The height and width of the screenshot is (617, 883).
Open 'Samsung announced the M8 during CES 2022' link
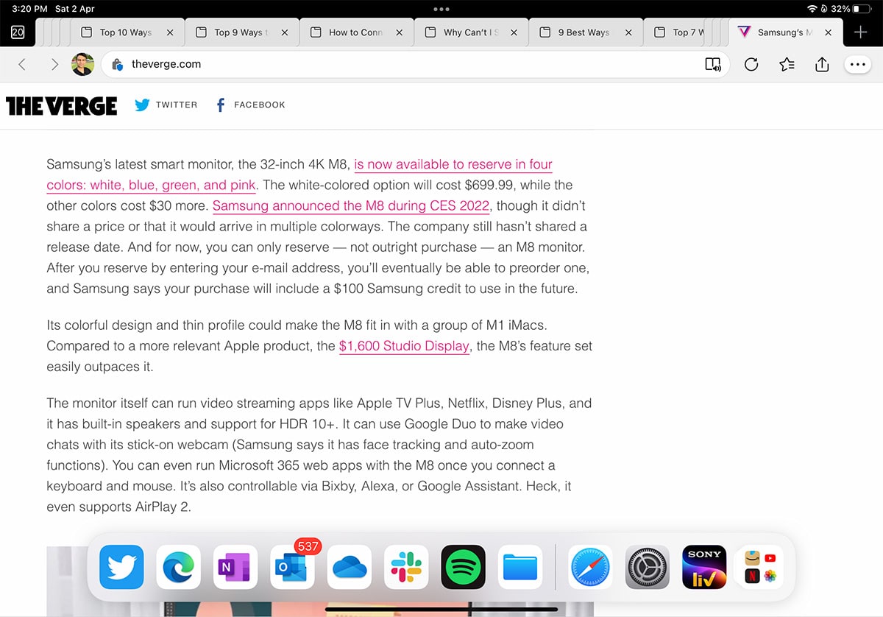tap(351, 206)
